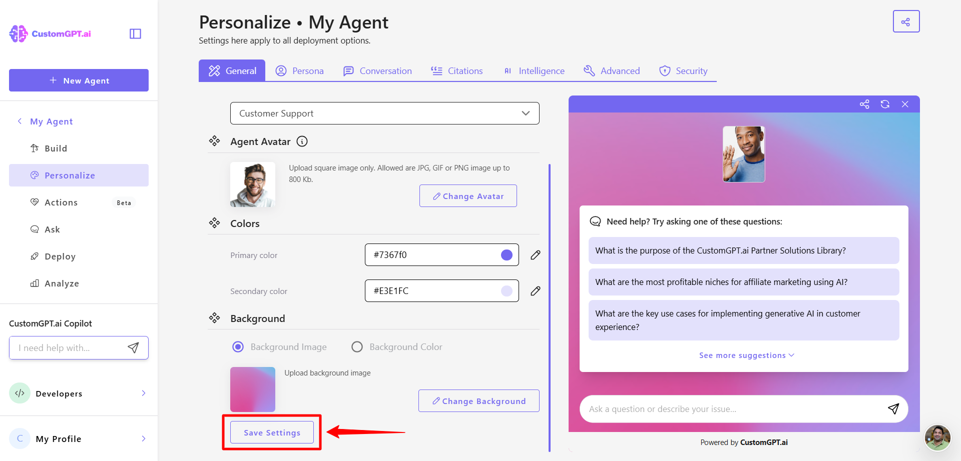Click the New Agent button
This screenshot has width=961, height=461.
click(79, 80)
